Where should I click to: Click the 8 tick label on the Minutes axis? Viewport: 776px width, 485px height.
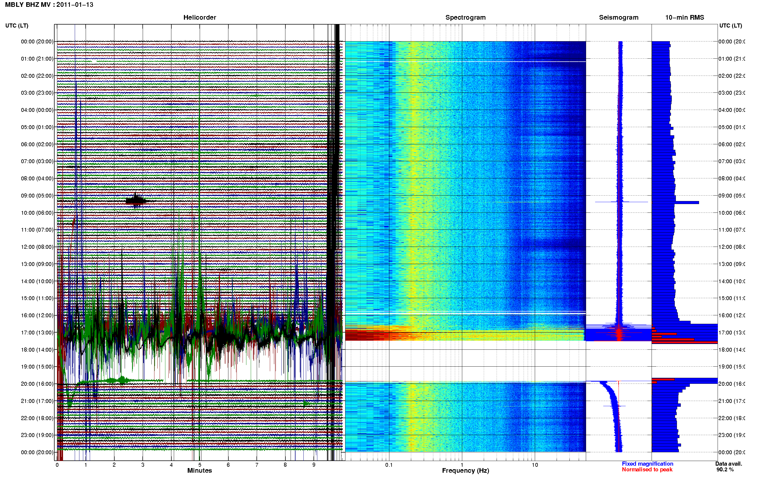coord(285,465)
